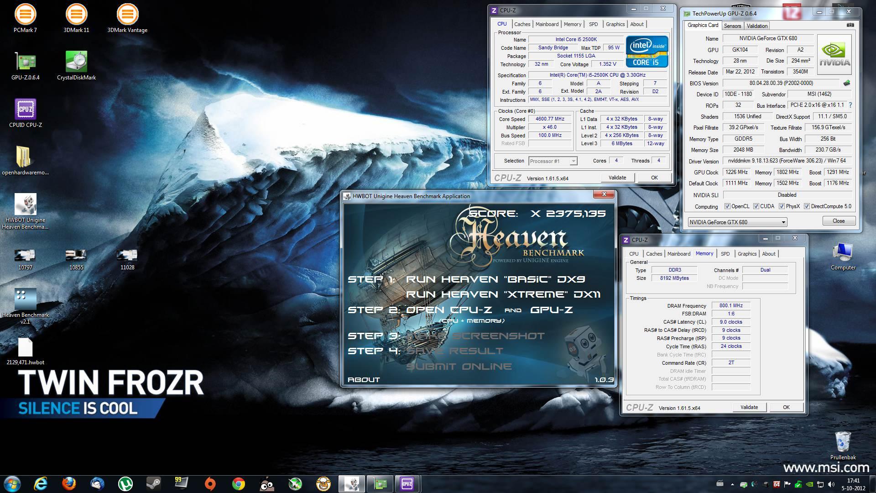
Task: Click the GPU-Z screenshot camera icon
Action: (850, 25)
